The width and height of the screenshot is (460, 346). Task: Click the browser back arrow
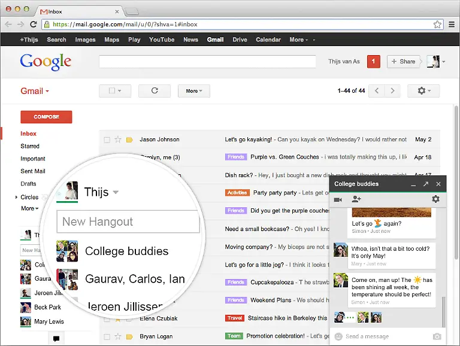[8, 25]
